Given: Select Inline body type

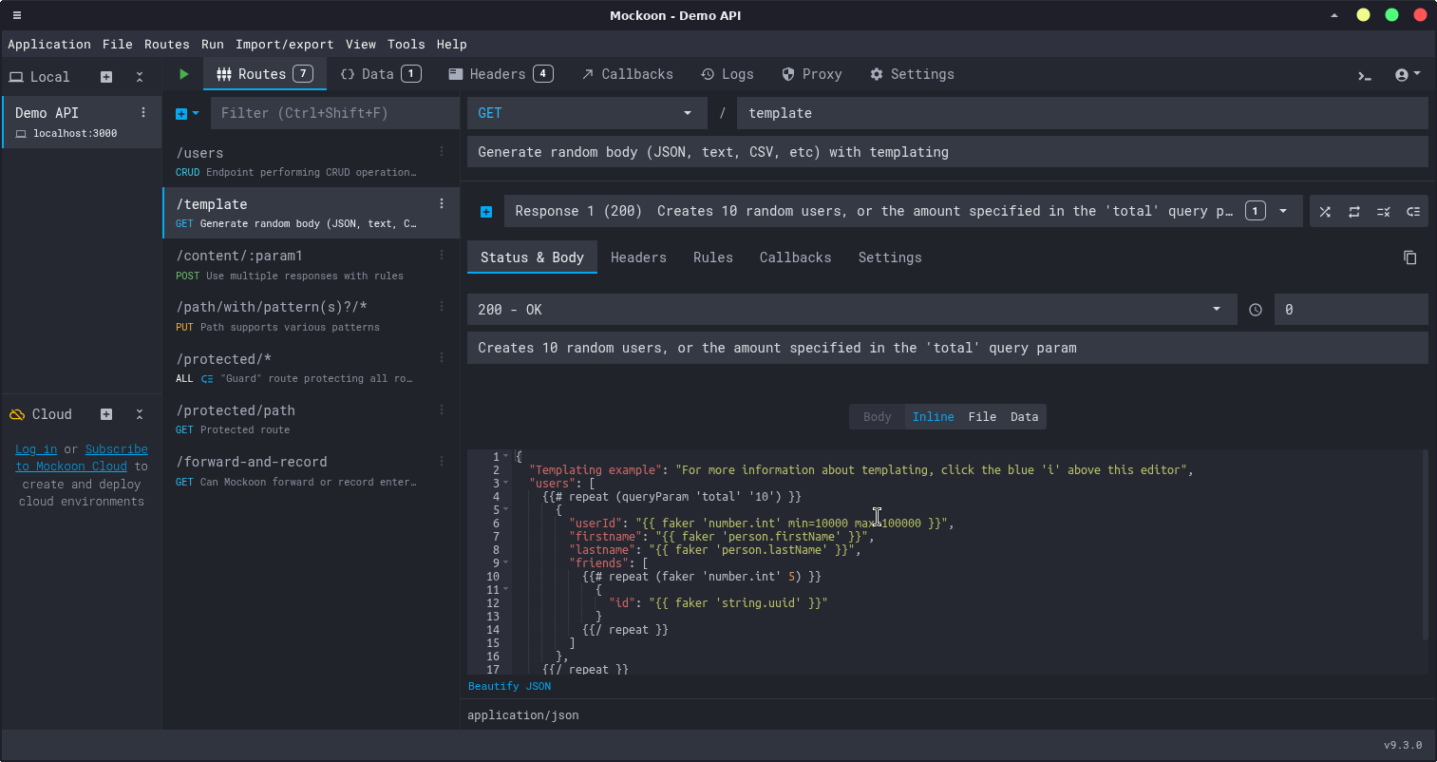Looking at the screenshot, I should (x=933, y=417).
